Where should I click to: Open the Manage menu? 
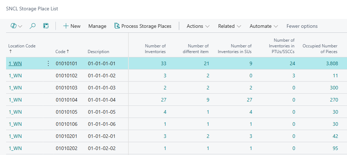point(97,26)
